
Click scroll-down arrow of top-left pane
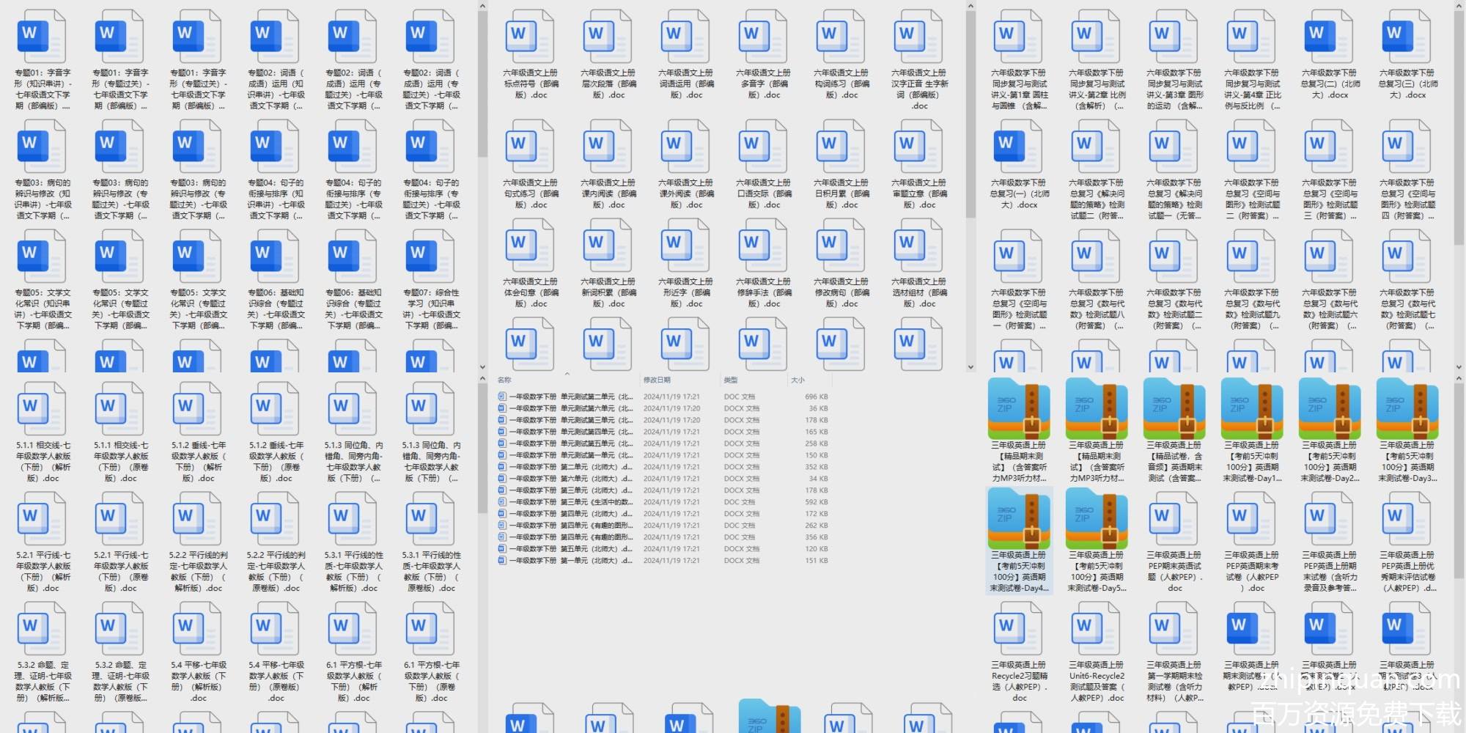(482, 367)
